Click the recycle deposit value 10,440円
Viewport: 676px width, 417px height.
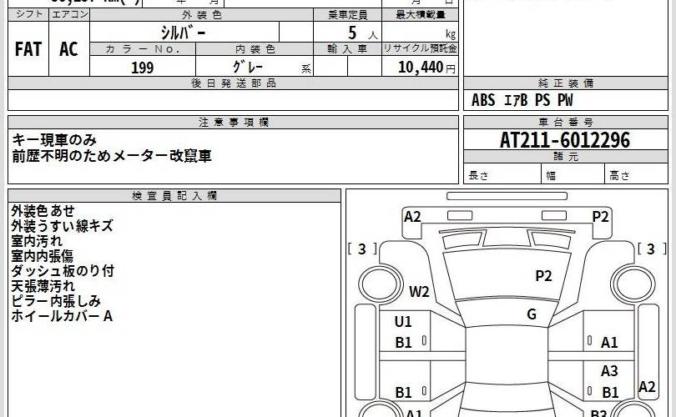426,68
